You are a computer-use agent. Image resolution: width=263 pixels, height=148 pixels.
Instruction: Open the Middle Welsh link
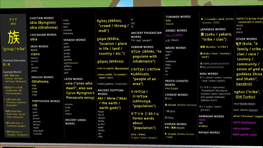[x=248, y=104]
